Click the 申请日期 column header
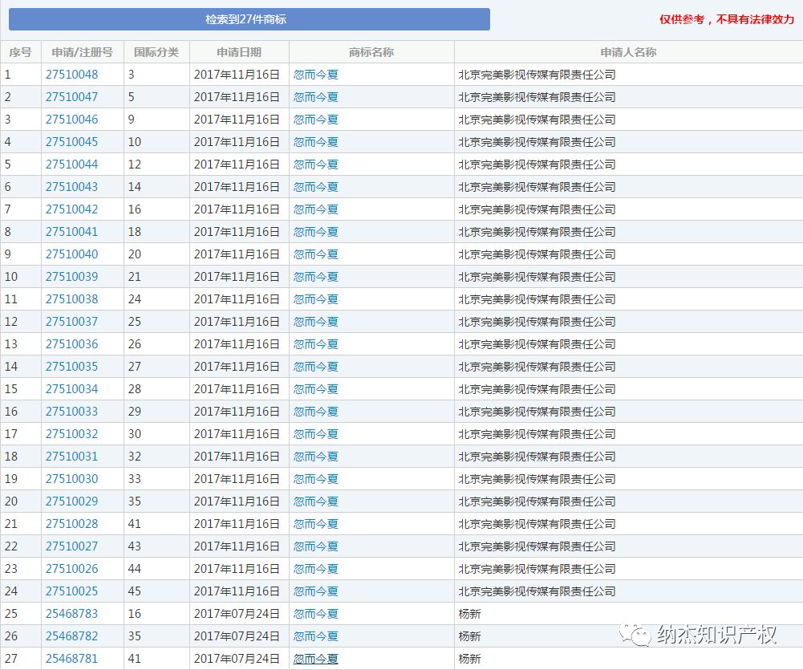Image resolution: width=803 pixels, height=670 pixels. [238, 52]
